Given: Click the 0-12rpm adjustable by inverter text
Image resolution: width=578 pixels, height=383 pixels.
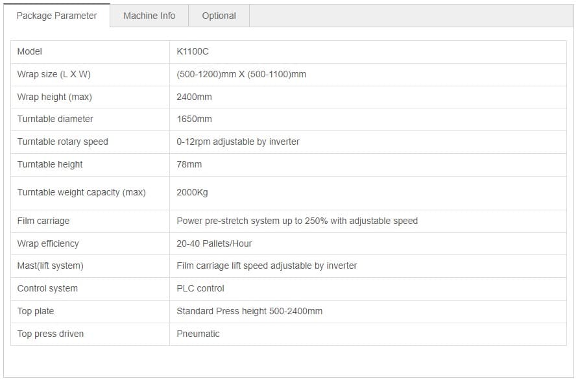Looking at the screenshot, I should tap(238, 142).
